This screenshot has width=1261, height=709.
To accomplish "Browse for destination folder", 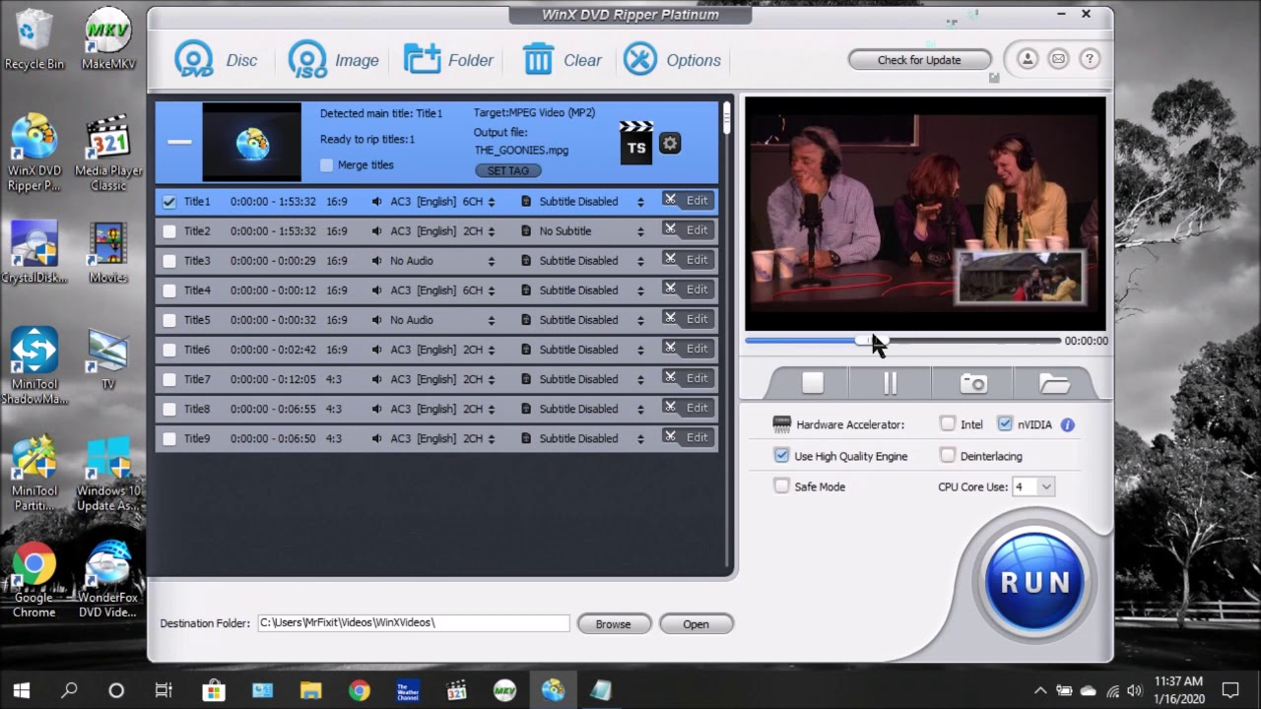I will (x=613, y=624).
